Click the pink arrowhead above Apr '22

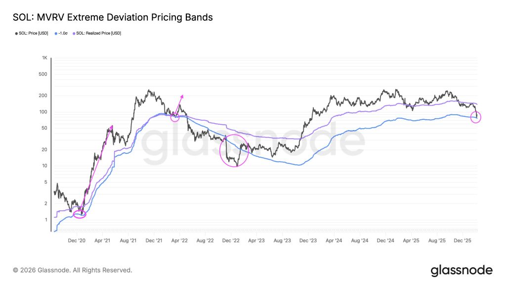pos(182,96)
